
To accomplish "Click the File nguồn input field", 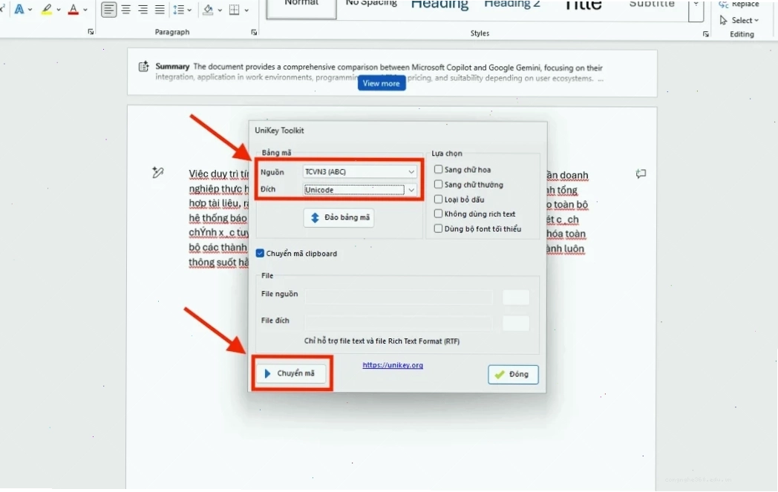I will pyautogui.click(x=399, y=297).
